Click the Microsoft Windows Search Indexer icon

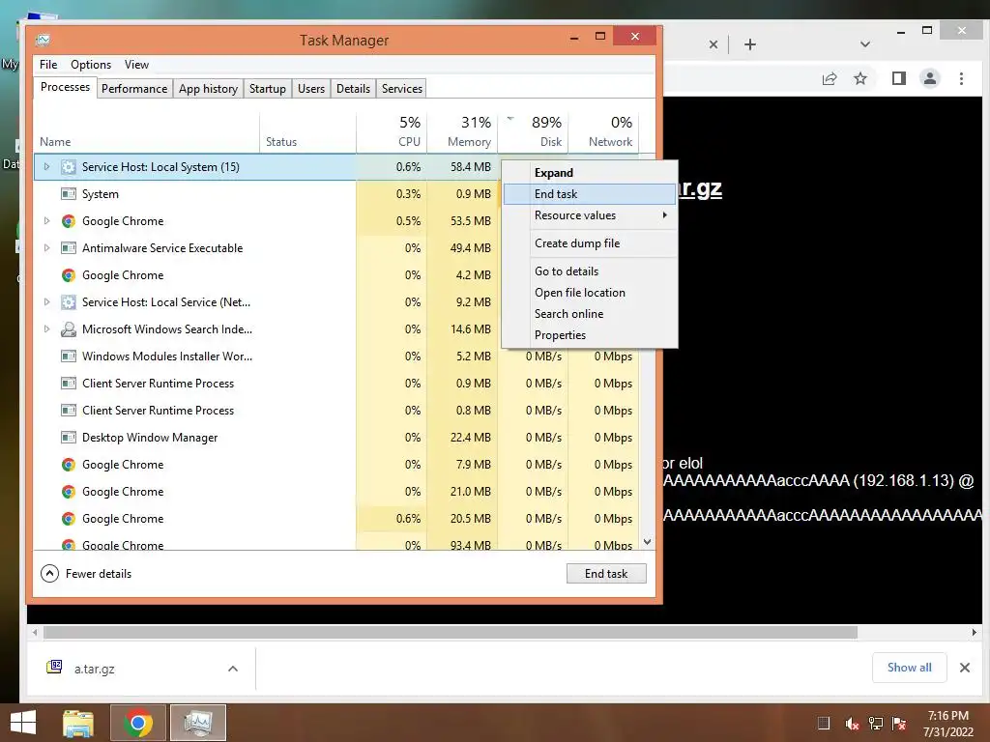click(x=69, y=329)
